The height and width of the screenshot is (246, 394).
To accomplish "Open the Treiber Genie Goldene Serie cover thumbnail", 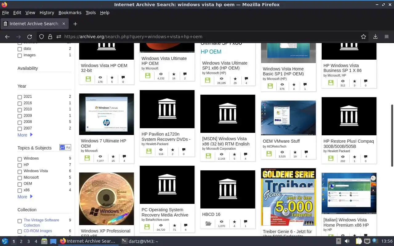I will point(288,197).
